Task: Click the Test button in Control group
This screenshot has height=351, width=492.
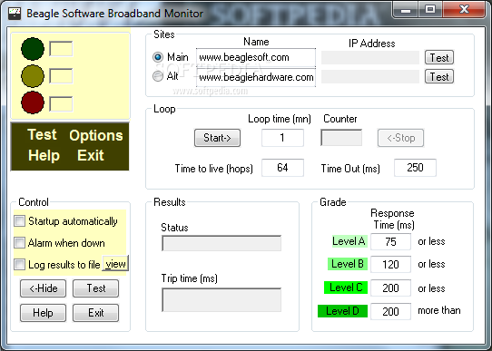Action: pyautogui.click(x=95, y=288)
